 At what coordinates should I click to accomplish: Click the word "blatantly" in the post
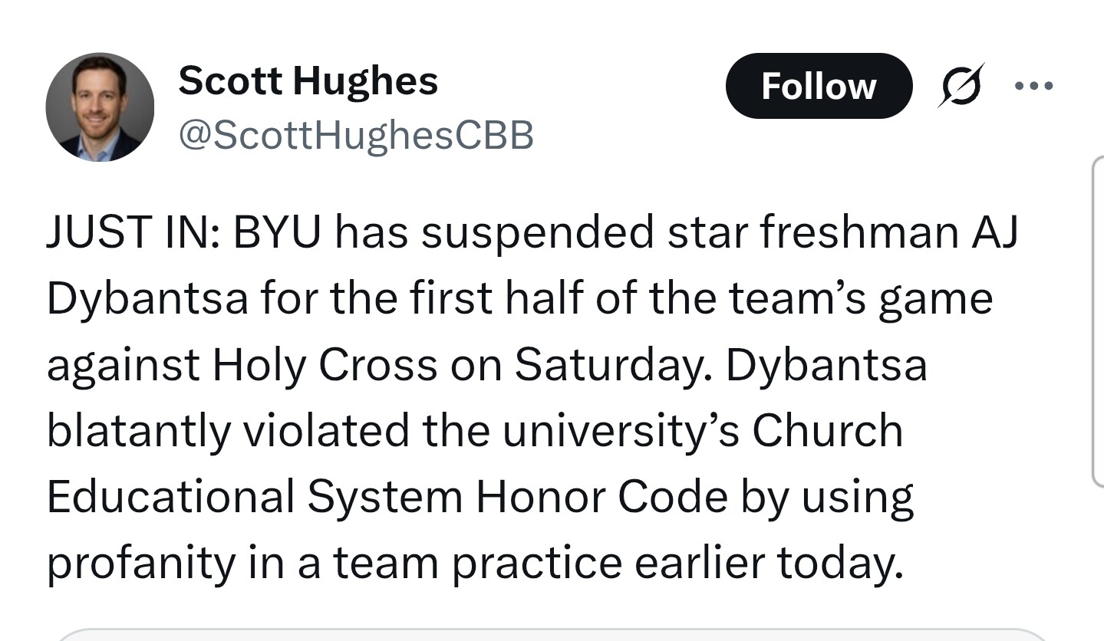[138, 431]
